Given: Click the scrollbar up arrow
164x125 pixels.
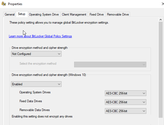Looking at the screenshot, I should [x=161, y=20].
